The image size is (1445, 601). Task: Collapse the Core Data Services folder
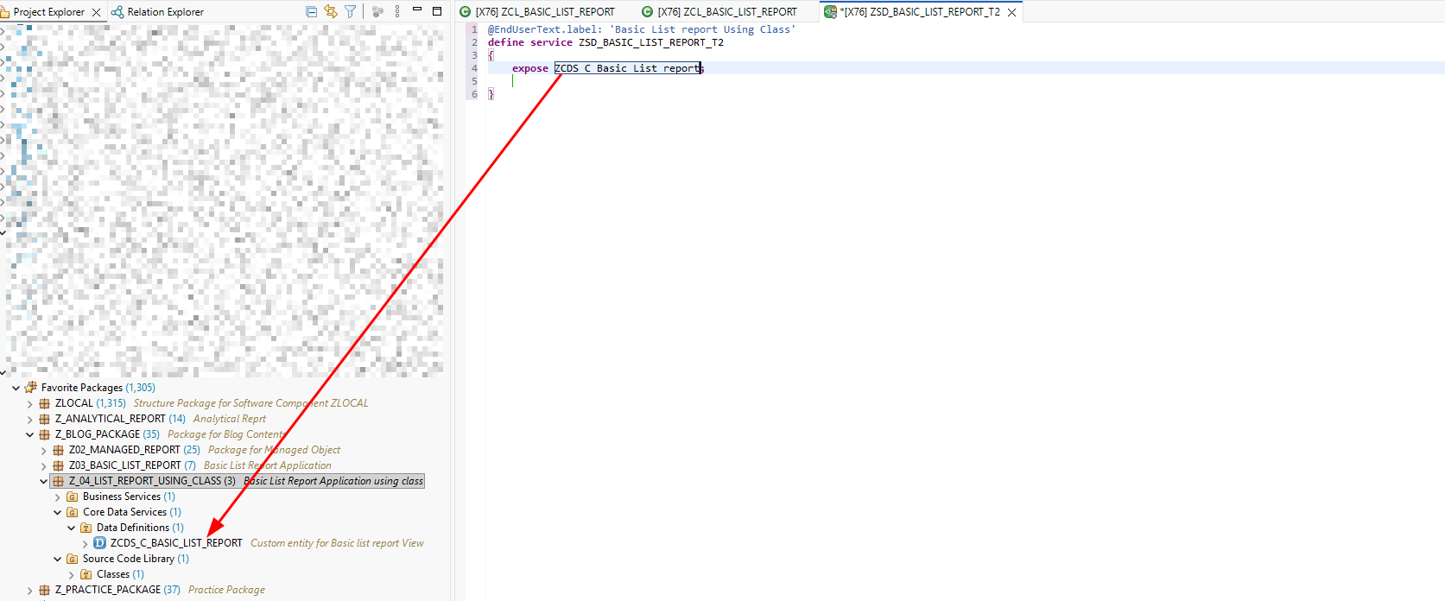tap(57, 512)
